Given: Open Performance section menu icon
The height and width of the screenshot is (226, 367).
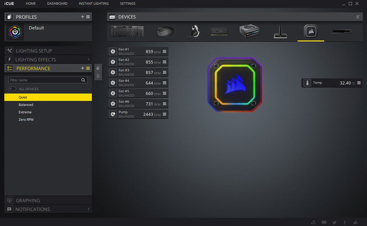Looking at the screenshot, I should 88,68.
